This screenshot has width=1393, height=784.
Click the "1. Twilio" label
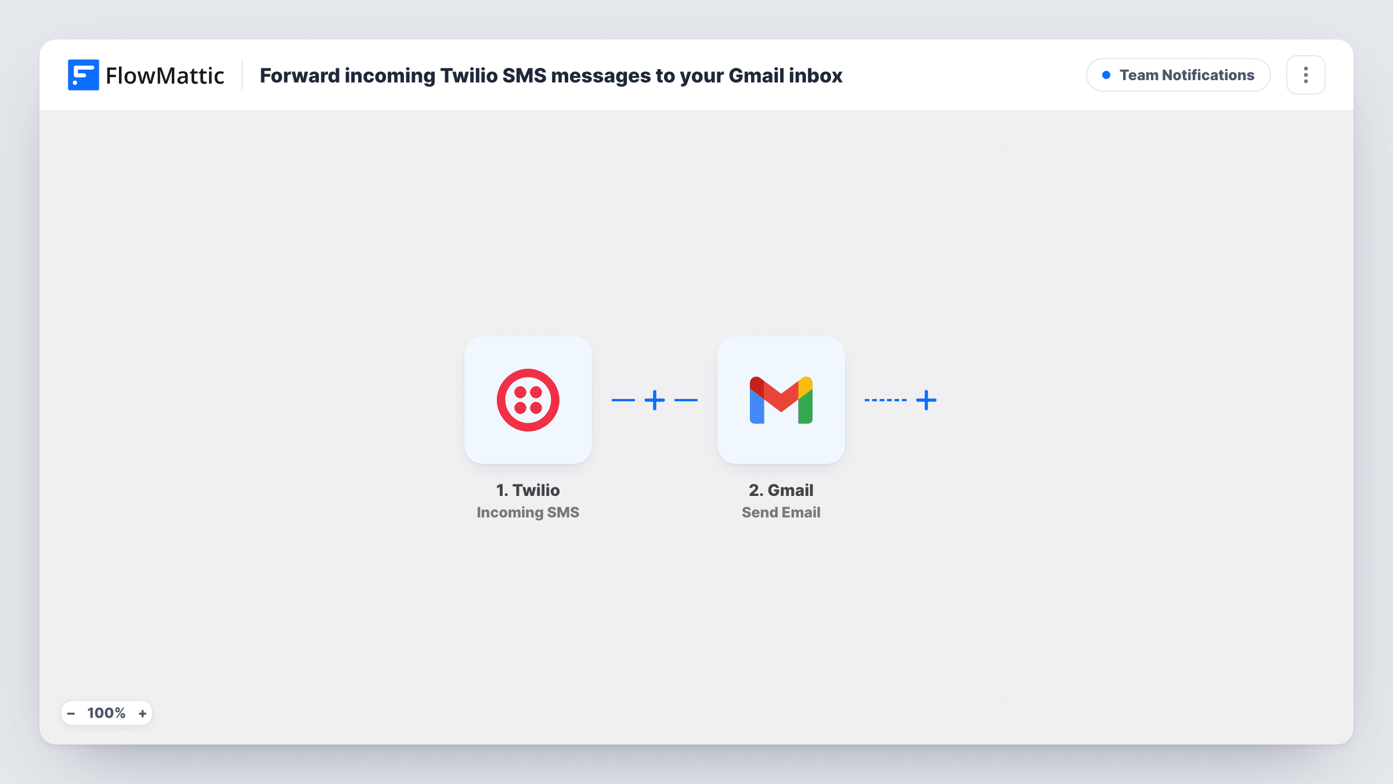click(x=528, y=490)
